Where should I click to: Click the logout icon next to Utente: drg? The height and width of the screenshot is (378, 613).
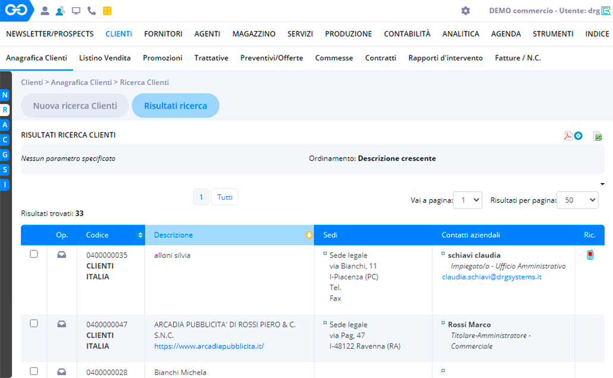click(x=606, y=11)
